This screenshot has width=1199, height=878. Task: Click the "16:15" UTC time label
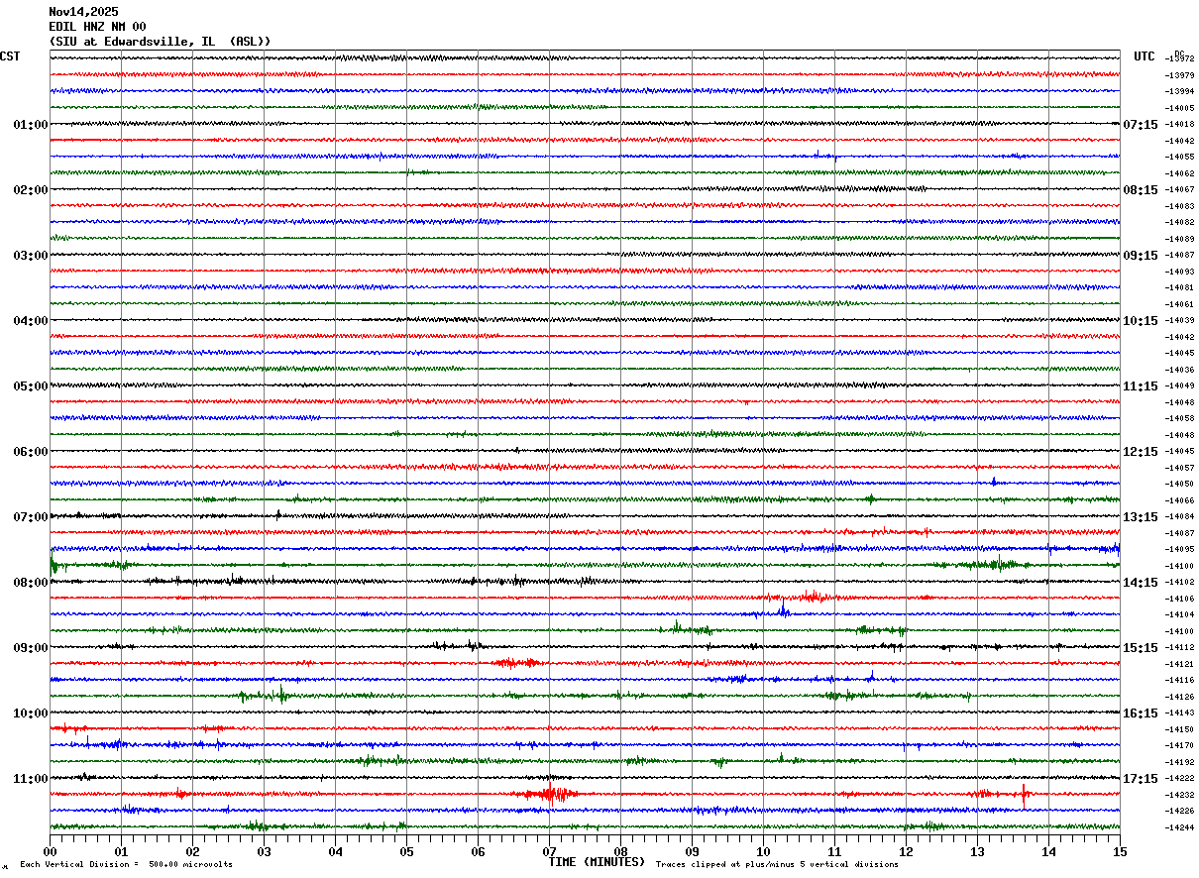tap(1141, 713)
